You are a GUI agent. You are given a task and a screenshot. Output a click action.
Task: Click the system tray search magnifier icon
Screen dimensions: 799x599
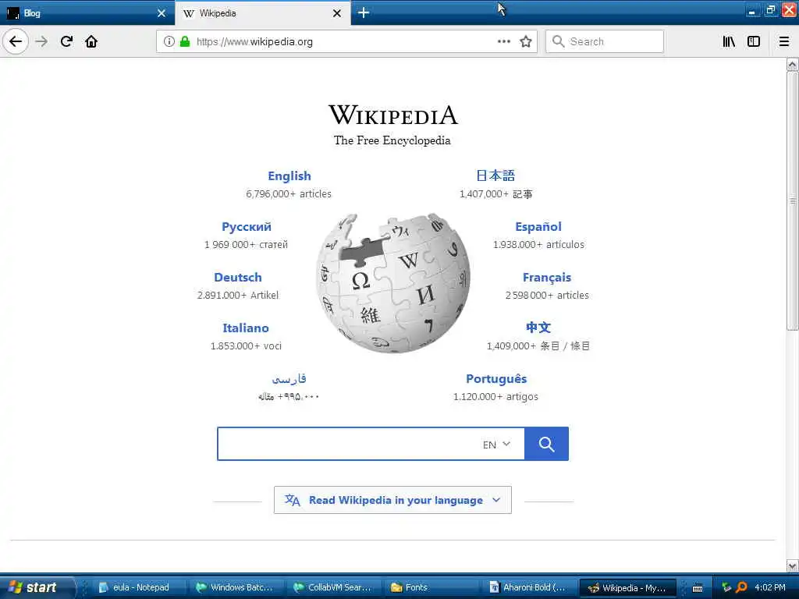tap(742, 587)
